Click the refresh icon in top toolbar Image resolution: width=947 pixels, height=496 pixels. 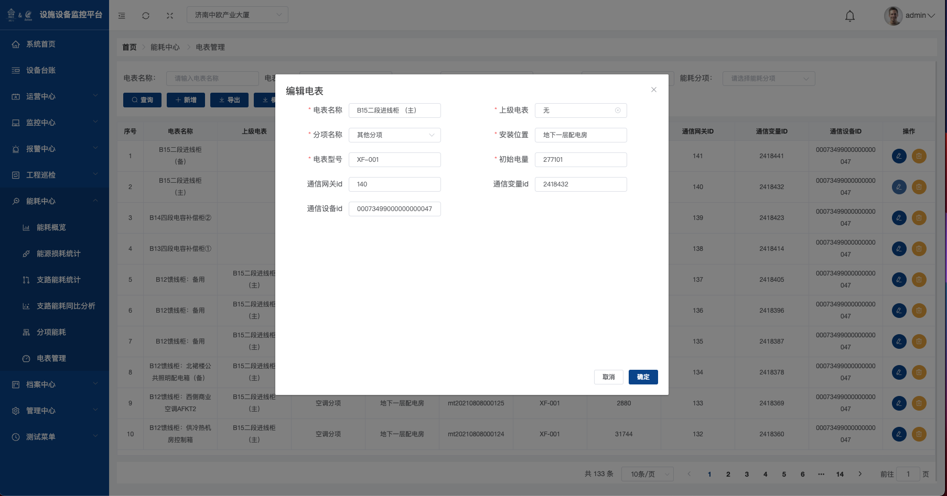(146, 16)
